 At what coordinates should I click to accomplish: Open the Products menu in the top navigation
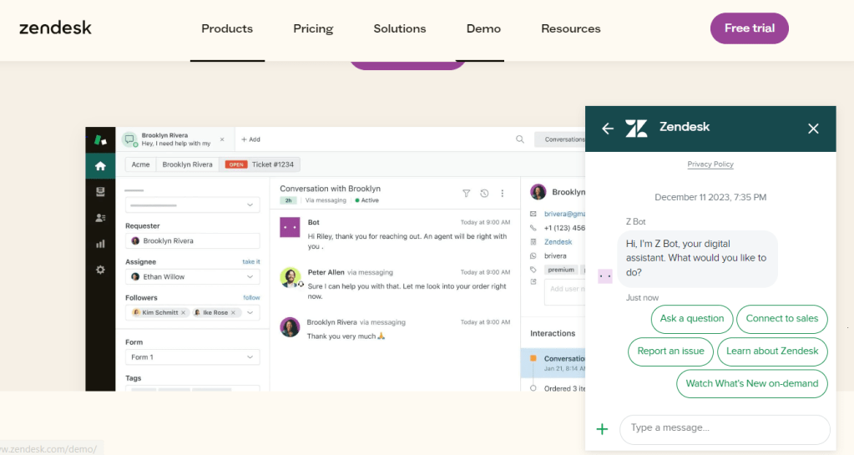[x=227, y=28]
